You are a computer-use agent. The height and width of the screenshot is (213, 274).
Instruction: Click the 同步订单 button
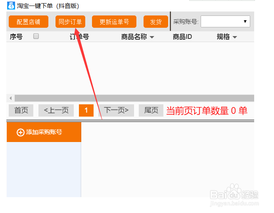coord(70,22)
